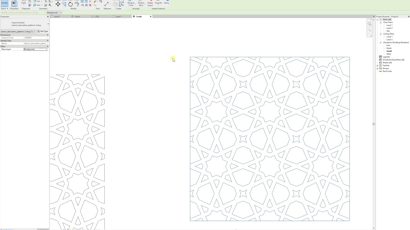This screenshot has height=230, width=410.
Task: Click Bring to Front
Action: 131,3
